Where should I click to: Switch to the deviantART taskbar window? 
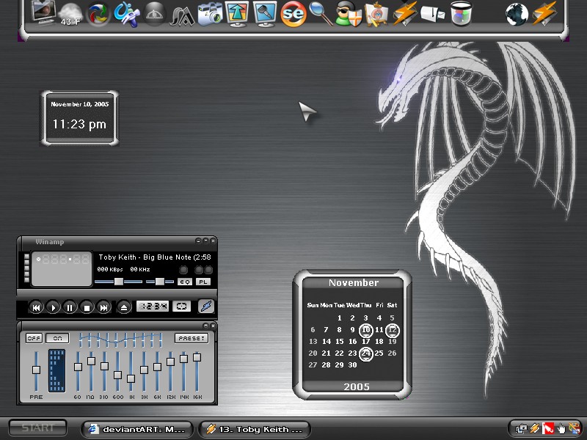pos(137,429)
